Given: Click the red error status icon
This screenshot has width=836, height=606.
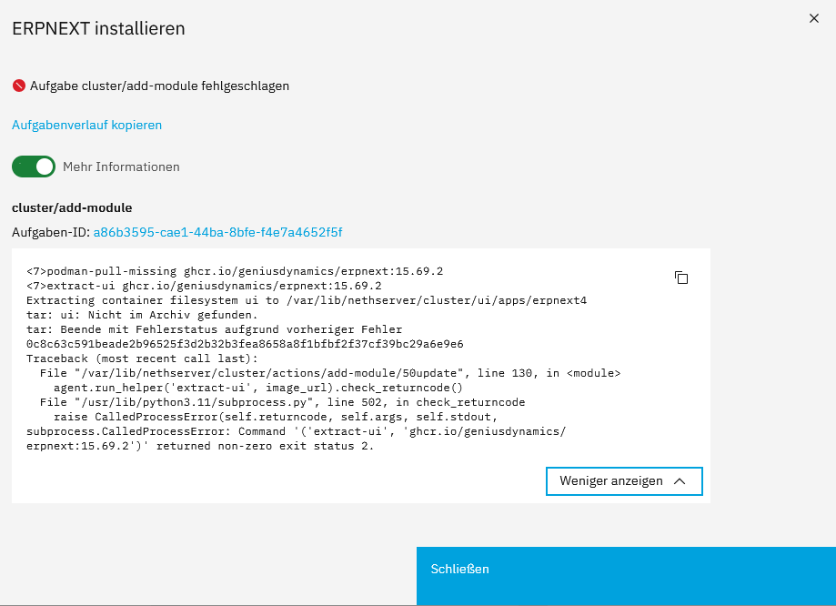Looking at the screenshot, I should (19, 86).
